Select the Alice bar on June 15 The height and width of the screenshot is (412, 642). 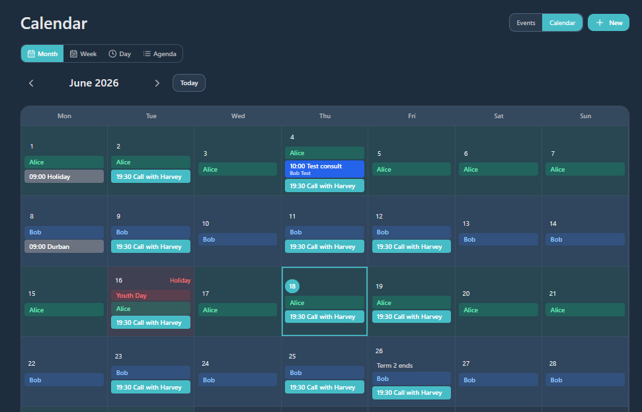pyautogui.click(x=64, y=310)
